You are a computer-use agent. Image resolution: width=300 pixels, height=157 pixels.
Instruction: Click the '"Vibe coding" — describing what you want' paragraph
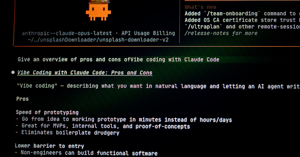pyautogui.click(x=158, y=86)
